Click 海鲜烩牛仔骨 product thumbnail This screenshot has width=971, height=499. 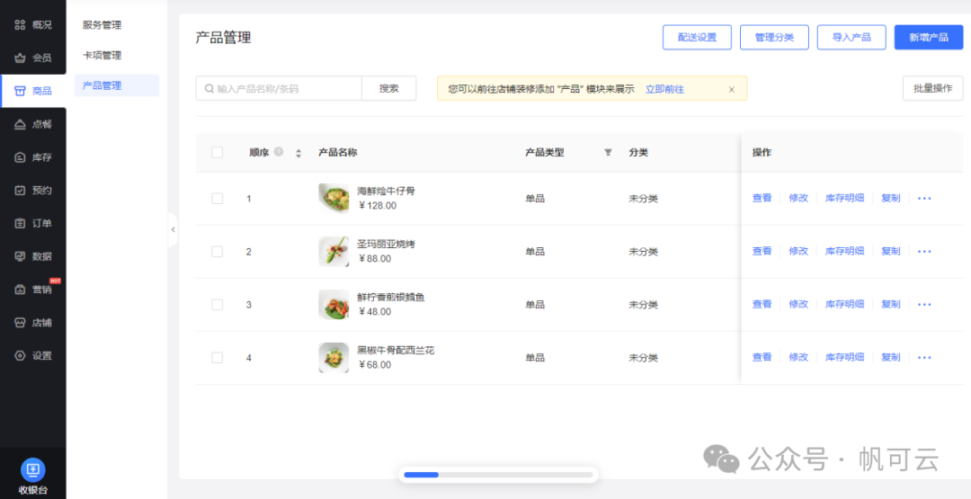[x=334, y=198]
